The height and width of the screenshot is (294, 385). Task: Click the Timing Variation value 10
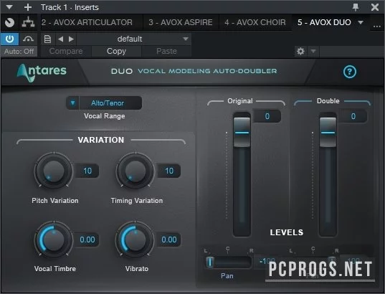pos(169,171)
